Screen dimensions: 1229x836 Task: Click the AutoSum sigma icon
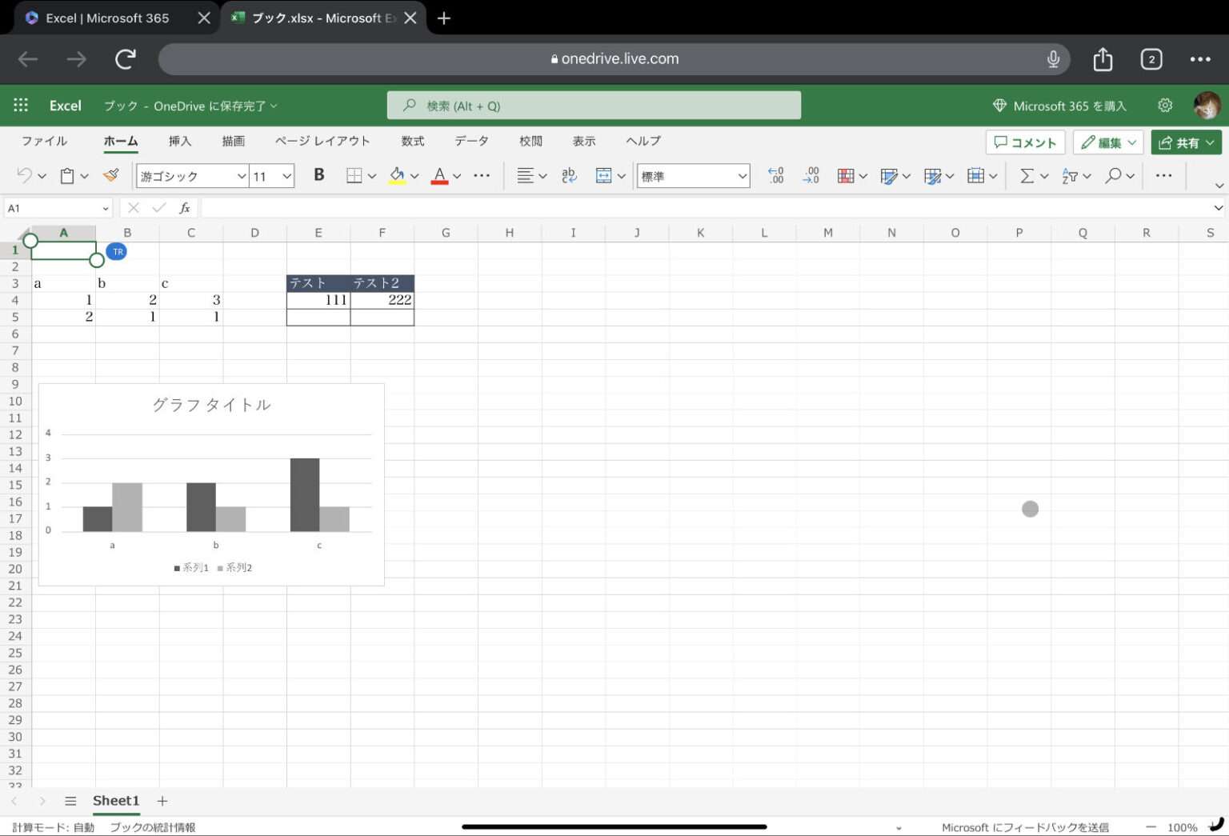[1027, 175]
